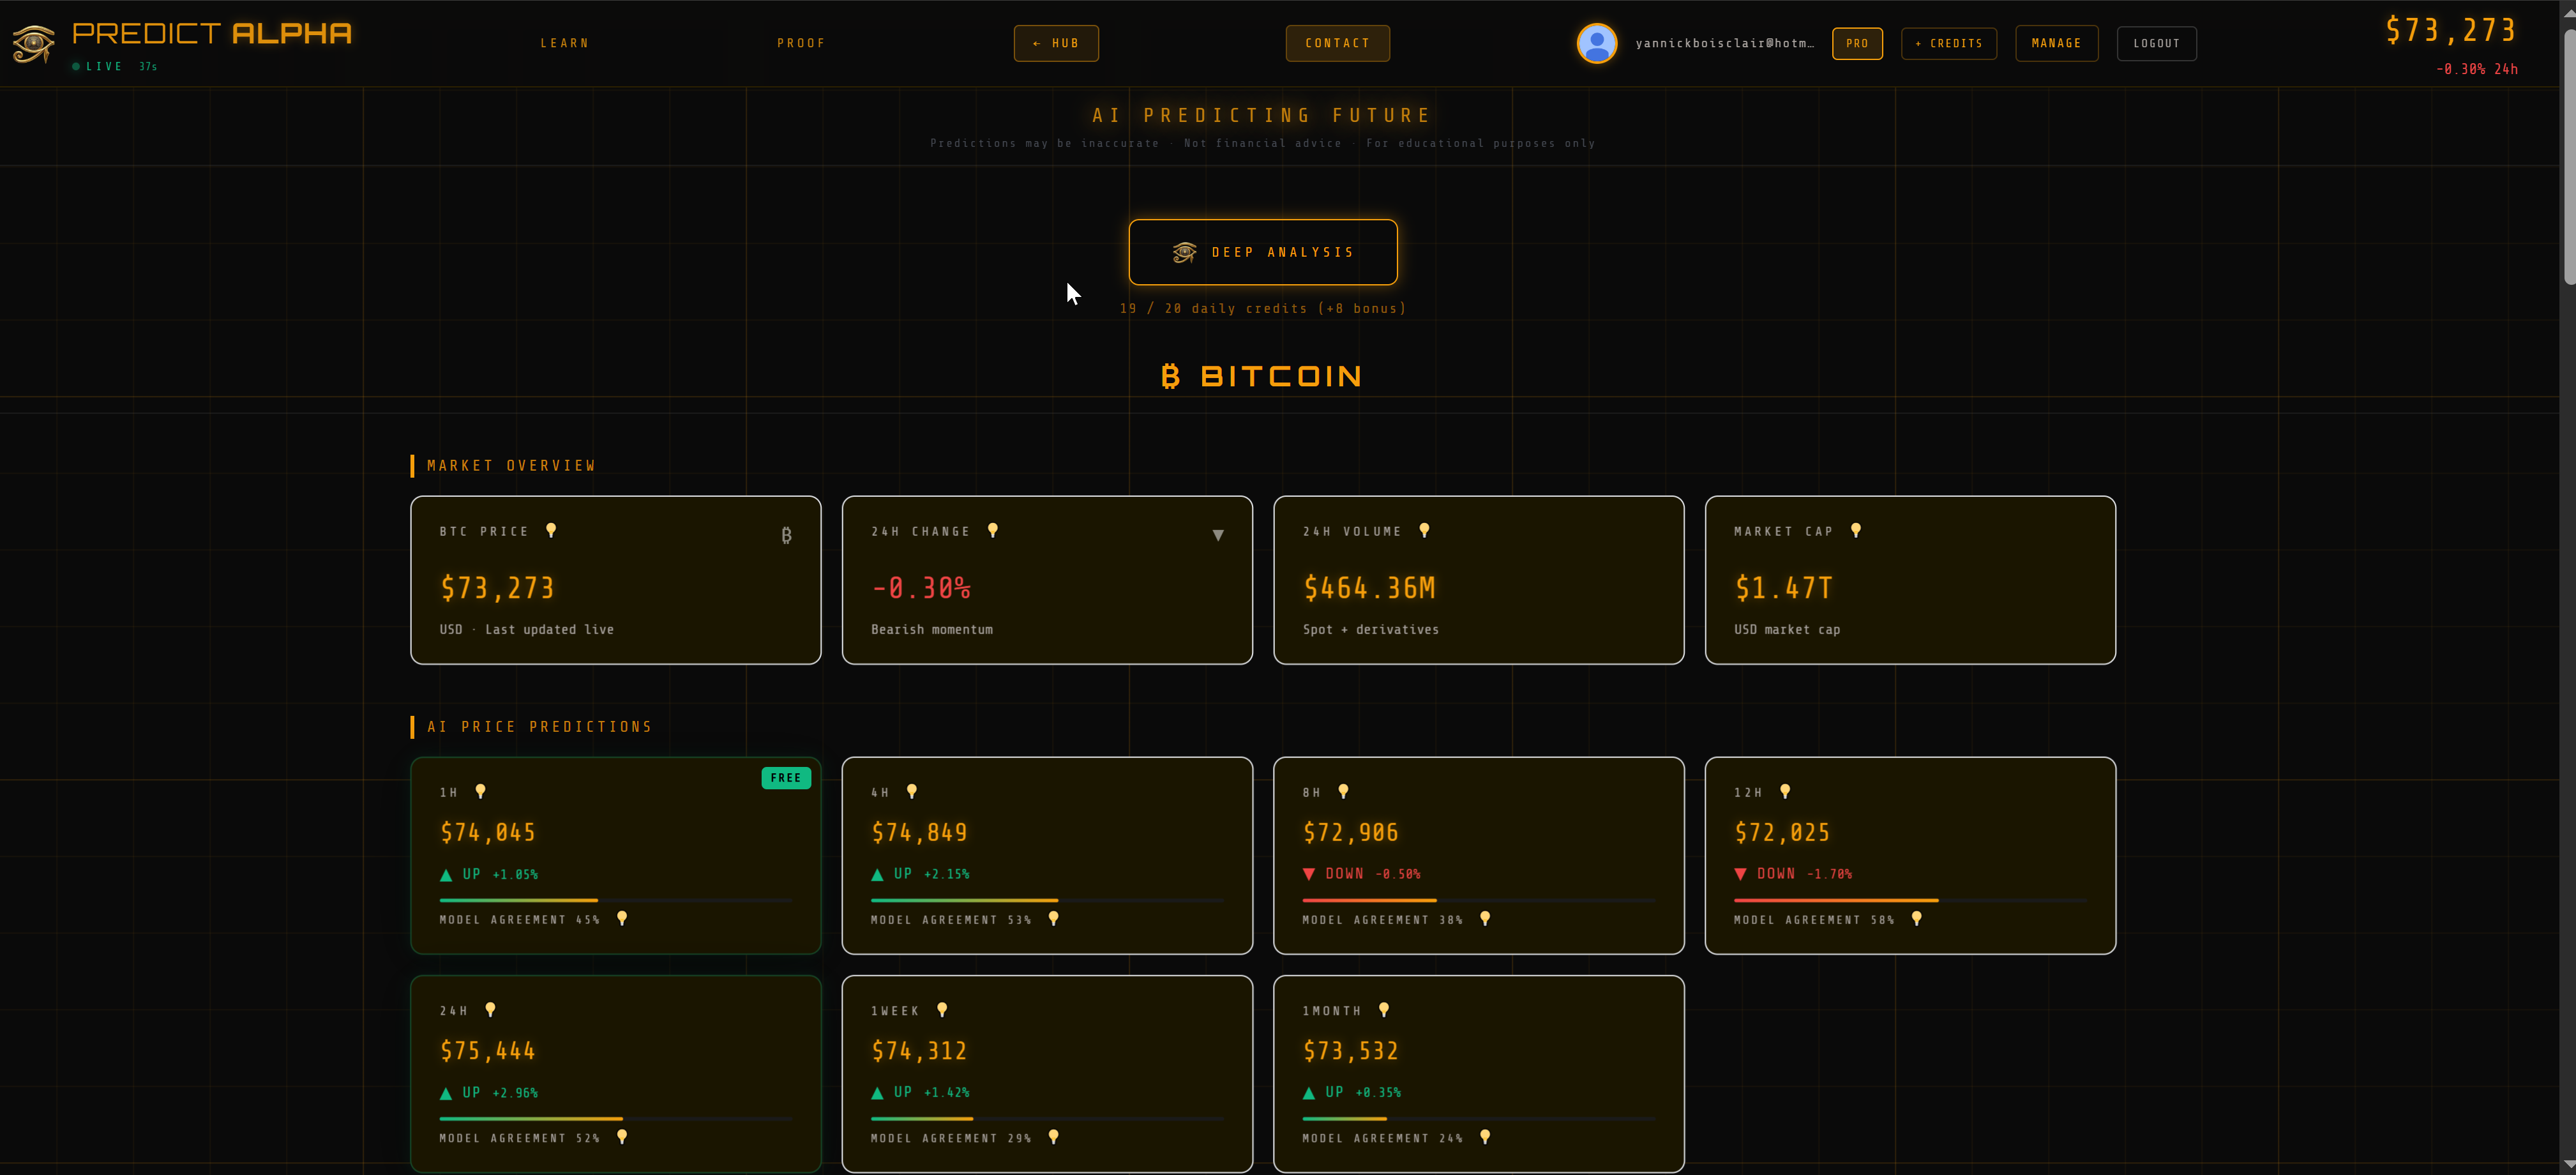The height and width of the screenshot is (1175, 2576).
Task: Click the down triangle in 24H CHANGE card
Action: (1218, 535)
